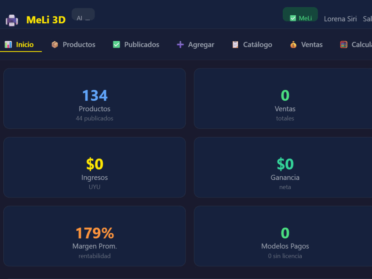372x279 pixels.
Task: Click the Modelos Pagos zero value
Action: pos(285,233)
